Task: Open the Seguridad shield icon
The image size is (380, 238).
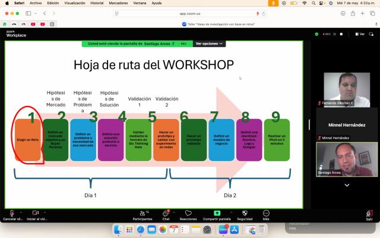Action: point(245,213)
